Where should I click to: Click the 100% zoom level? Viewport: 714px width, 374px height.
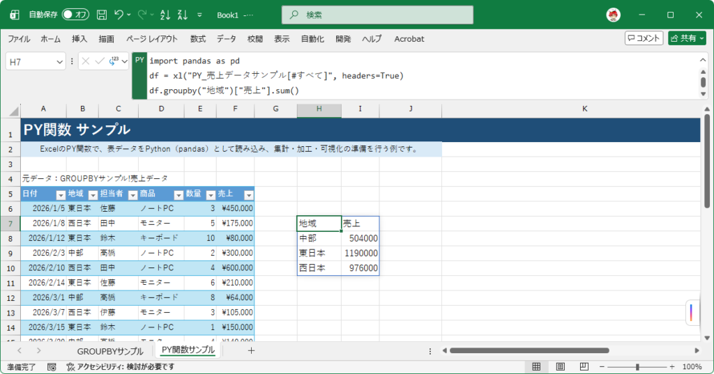[692, 367]
